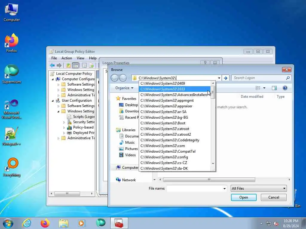Open the Organize dropdown menu
The height and width of the screenshot is (229, 306).
pyautogui.click(x=124, y=88)
